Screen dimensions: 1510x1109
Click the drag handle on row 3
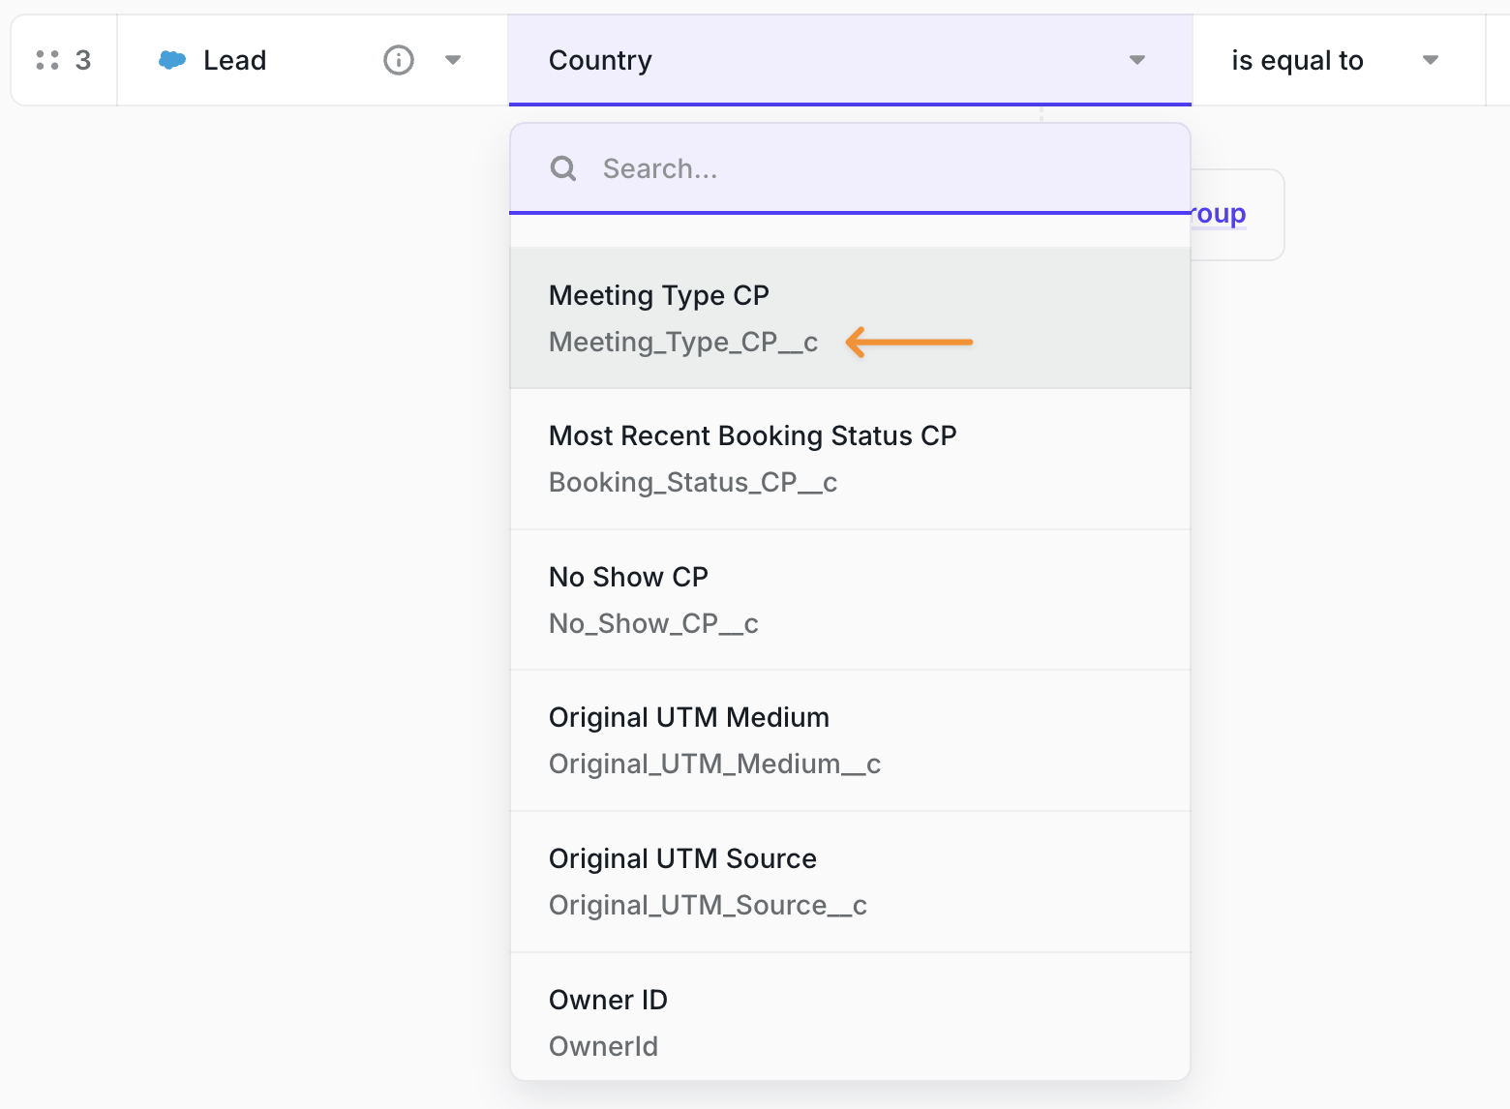click(x=47, y=60)
